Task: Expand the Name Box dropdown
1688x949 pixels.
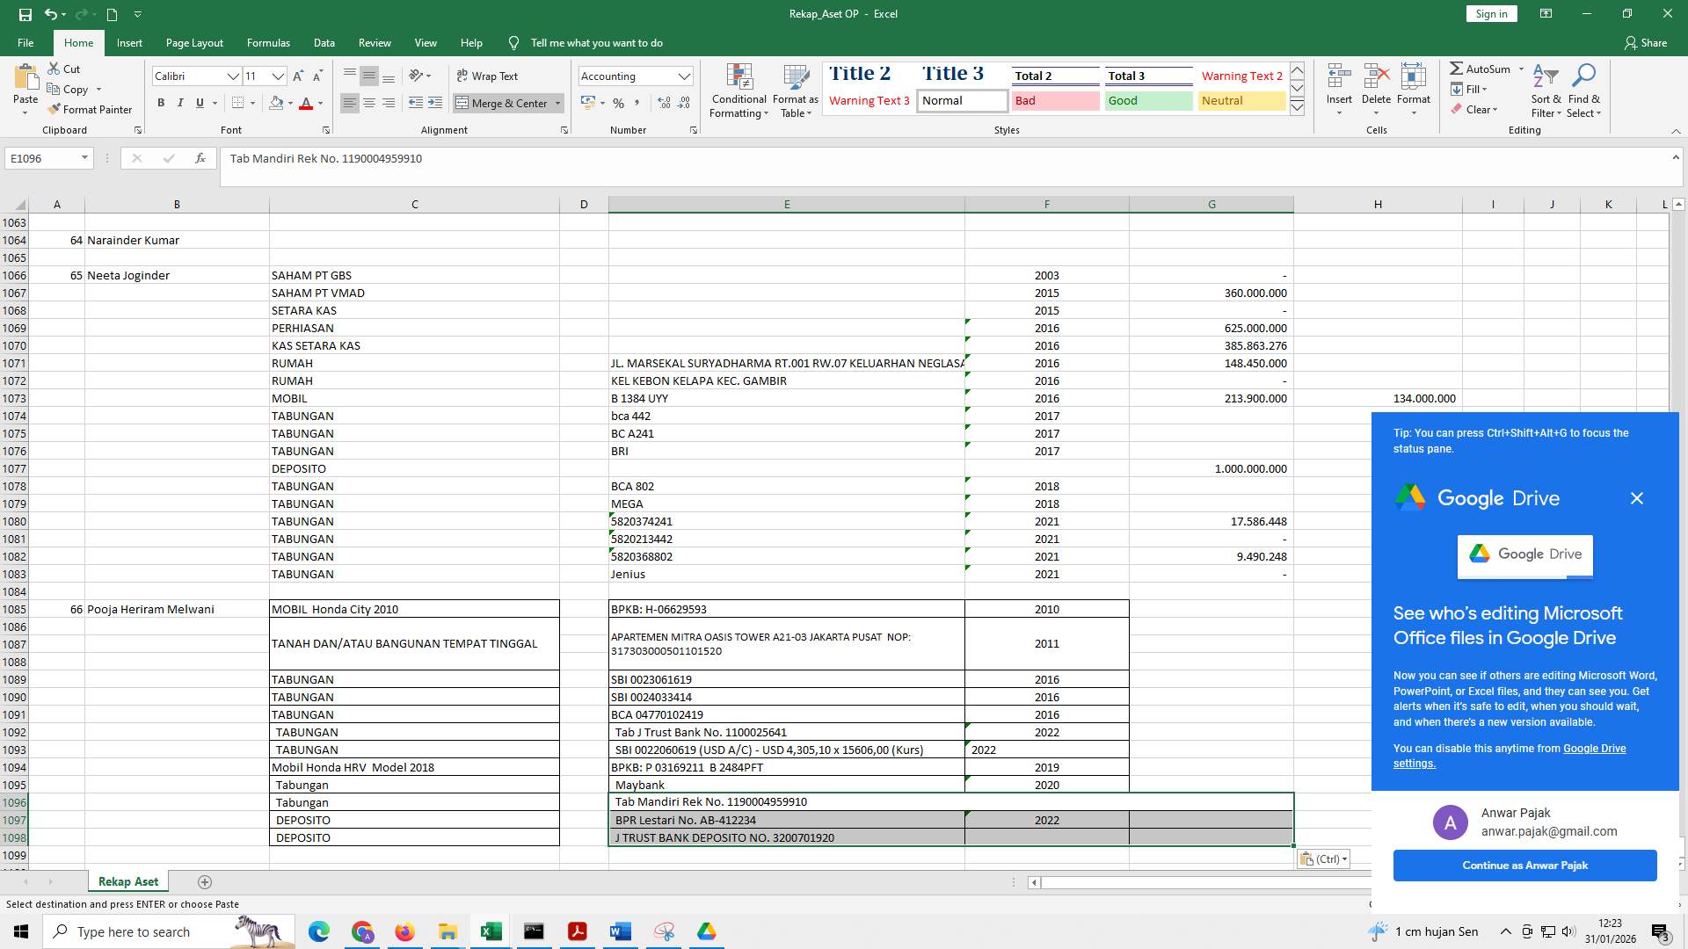Action: [84, 158]
